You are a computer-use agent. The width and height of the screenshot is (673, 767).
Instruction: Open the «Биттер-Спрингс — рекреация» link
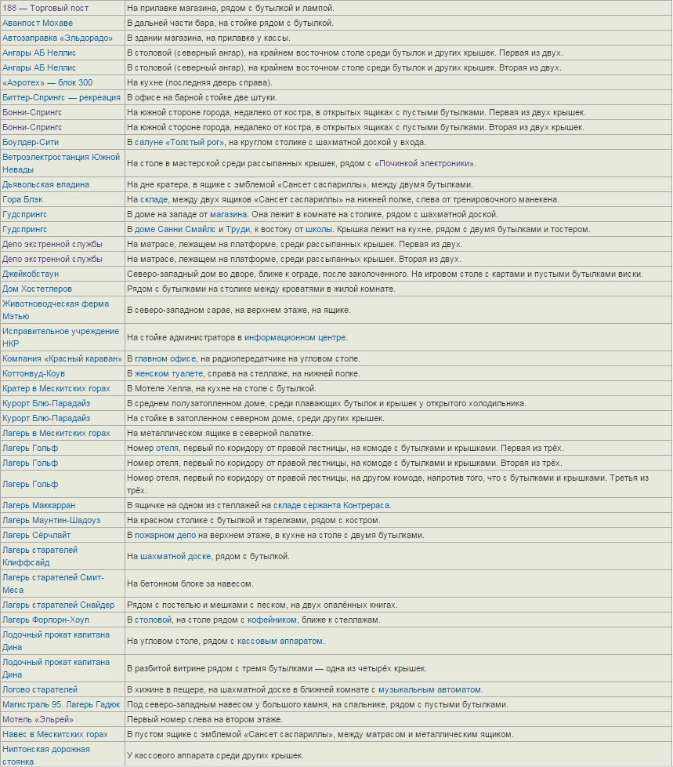[61, 97]
